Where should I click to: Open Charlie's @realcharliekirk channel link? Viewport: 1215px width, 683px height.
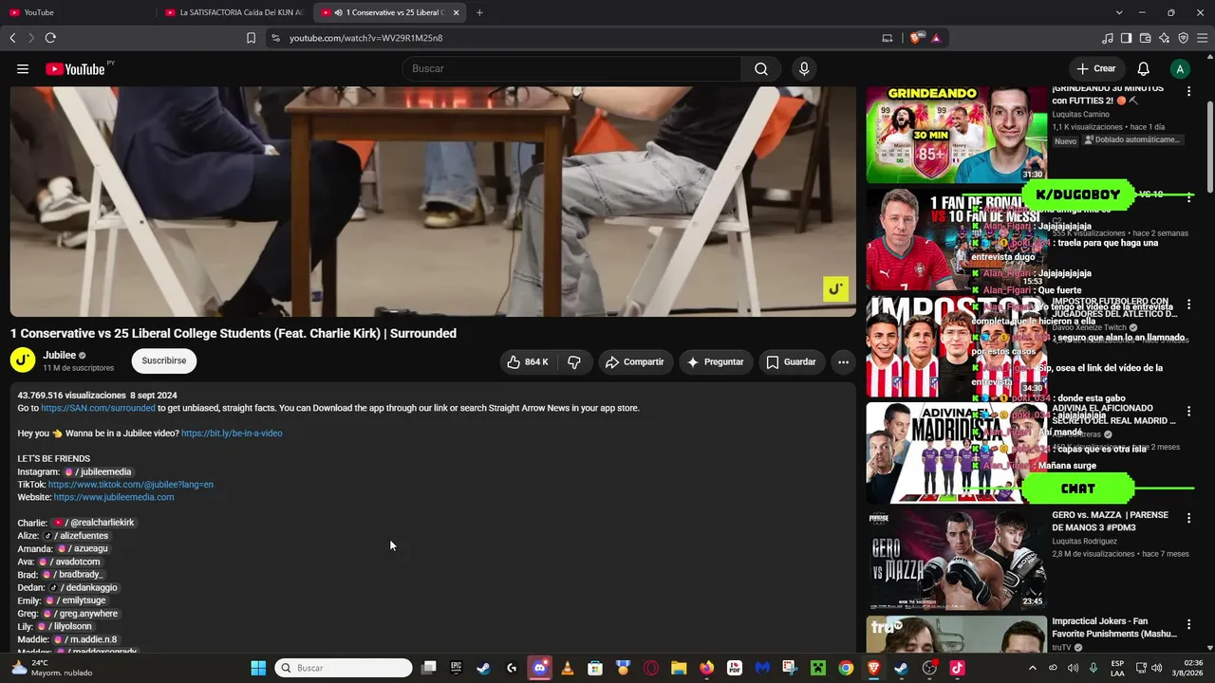click(93, 523)
